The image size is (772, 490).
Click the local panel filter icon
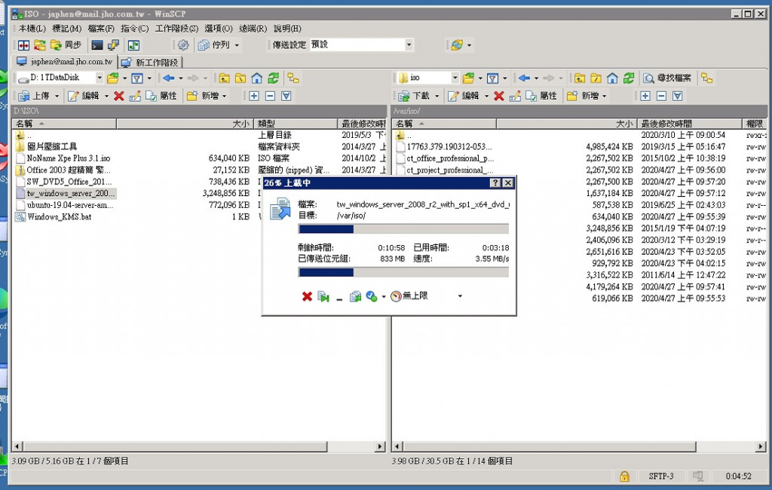[137, 78]
